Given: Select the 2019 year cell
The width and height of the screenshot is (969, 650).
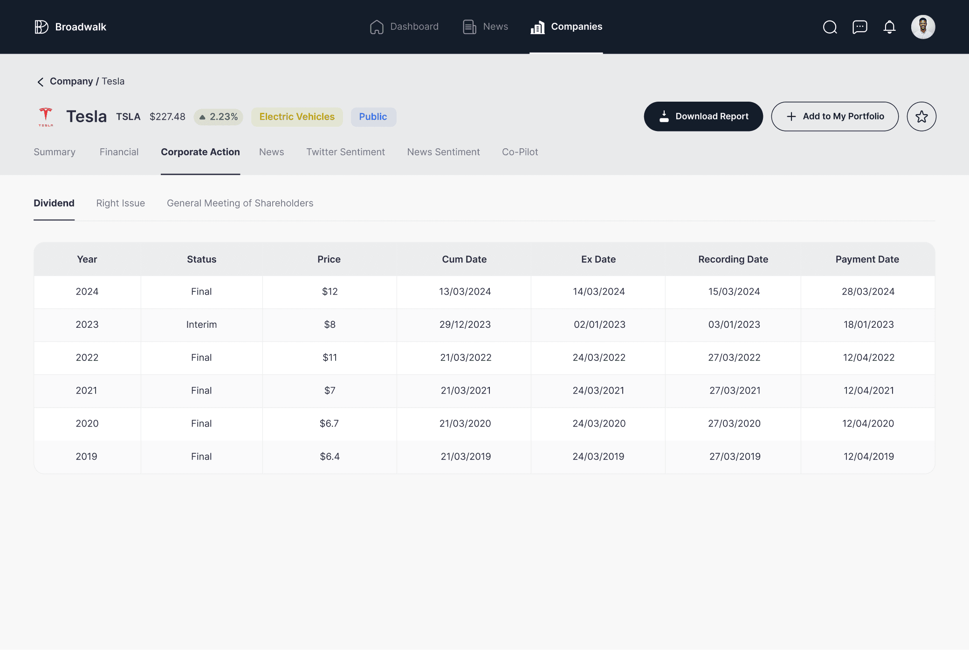Looking at the screenshot, I should pos(87,457).
